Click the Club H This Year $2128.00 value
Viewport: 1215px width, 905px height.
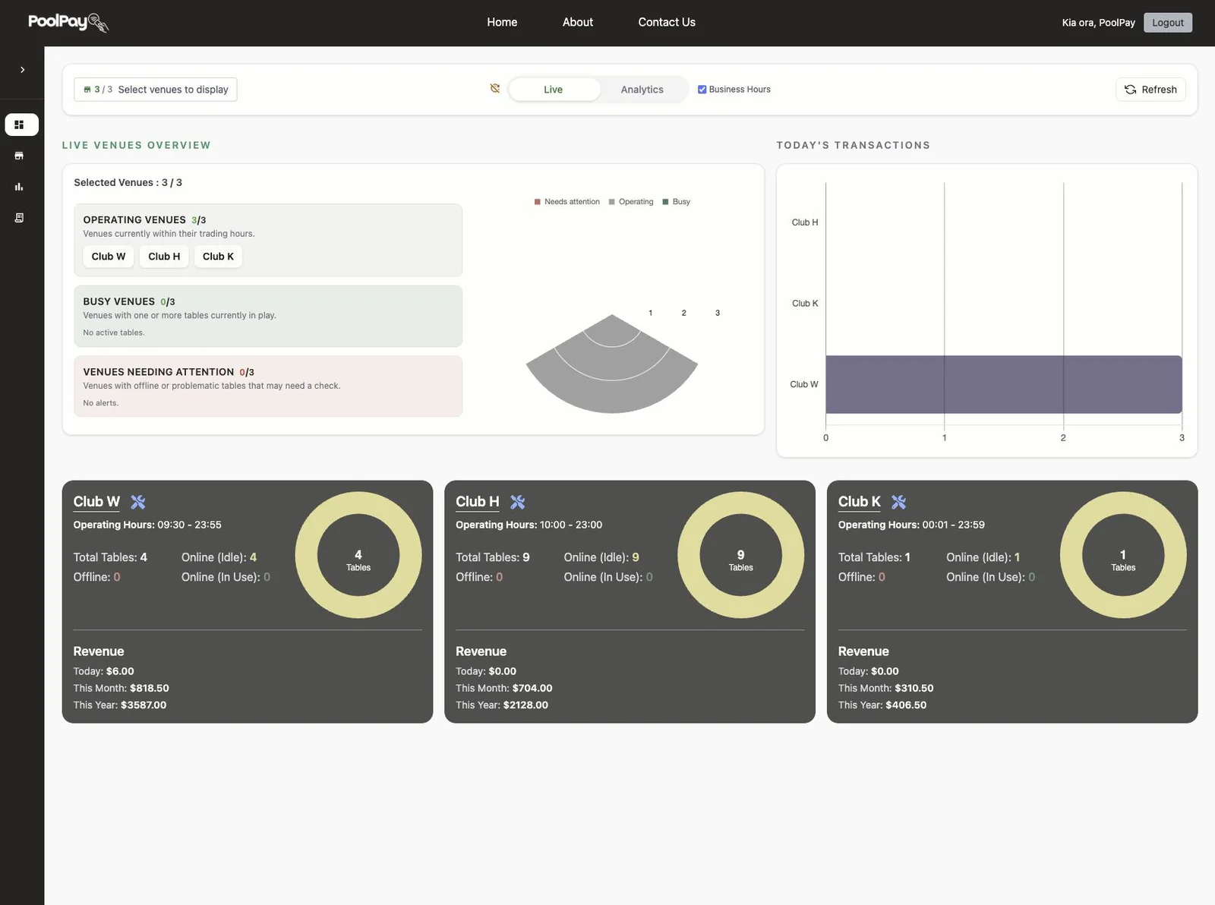tap(525, 705)
